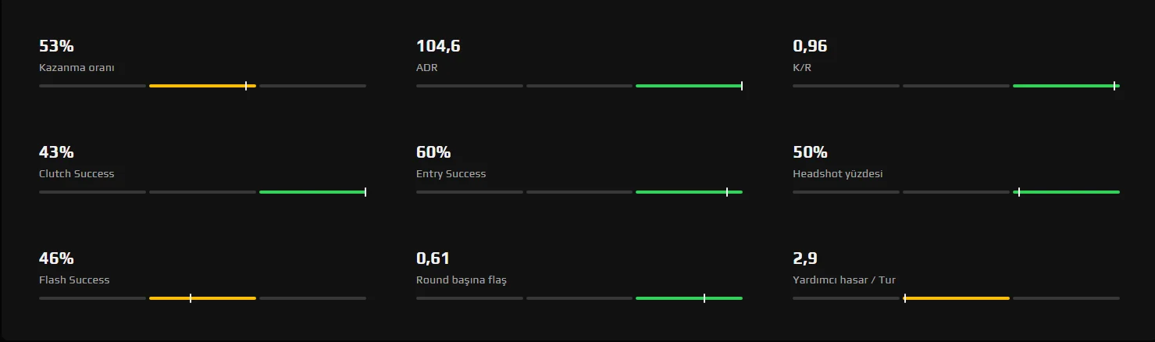The height and width of the screenshot is (342, 1155).
Task: Click the Yardımcı hasar / Tur label
Action: pyautogui.click(x=843, y=280)
